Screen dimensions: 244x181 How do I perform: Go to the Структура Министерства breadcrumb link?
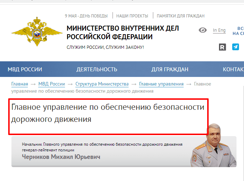pos(102,84)
